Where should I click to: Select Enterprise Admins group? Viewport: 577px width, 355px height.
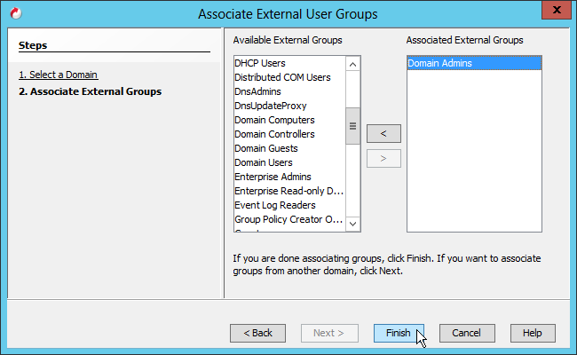[x=273, y=177]
